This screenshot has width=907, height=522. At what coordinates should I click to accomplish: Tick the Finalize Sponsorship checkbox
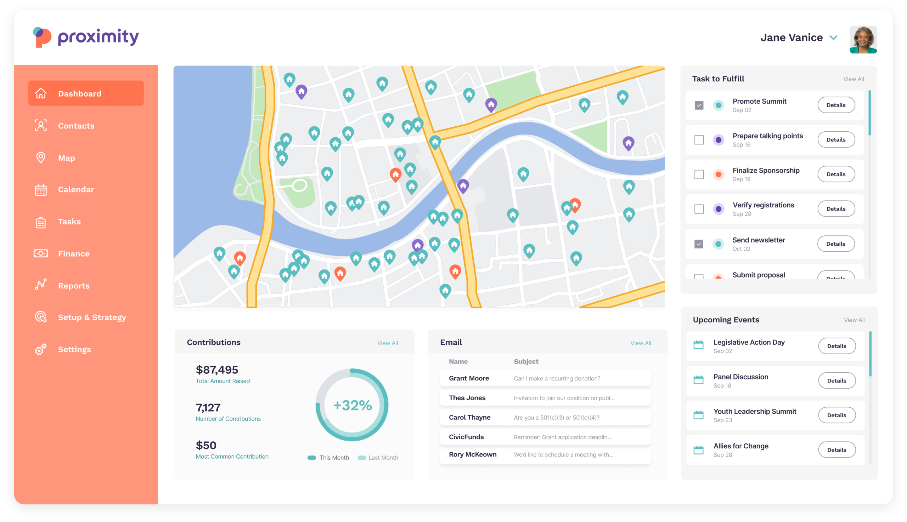[x=698, y=174]
